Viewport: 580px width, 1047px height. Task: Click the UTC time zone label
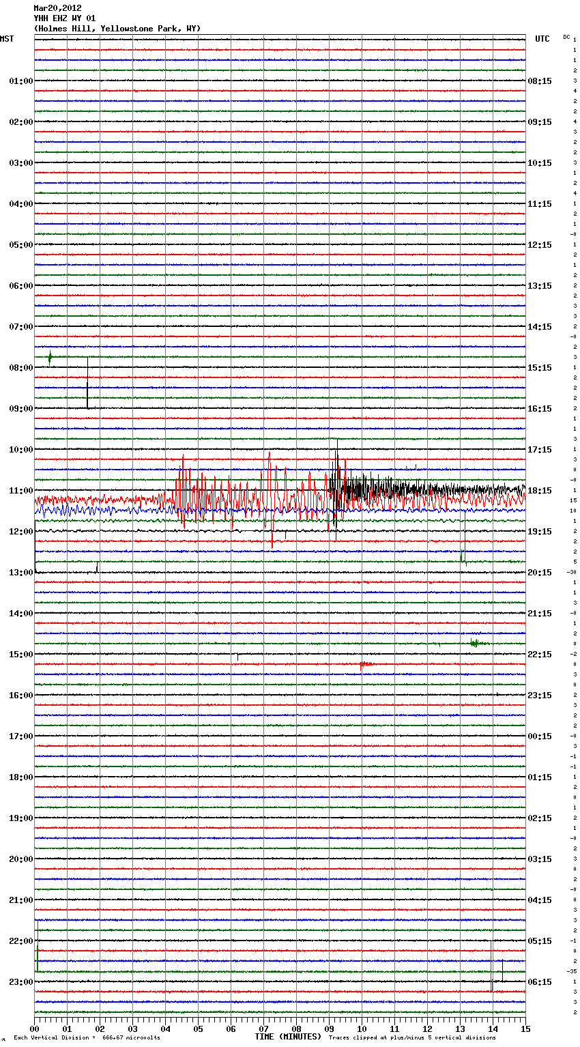click(x=542, y=39)
